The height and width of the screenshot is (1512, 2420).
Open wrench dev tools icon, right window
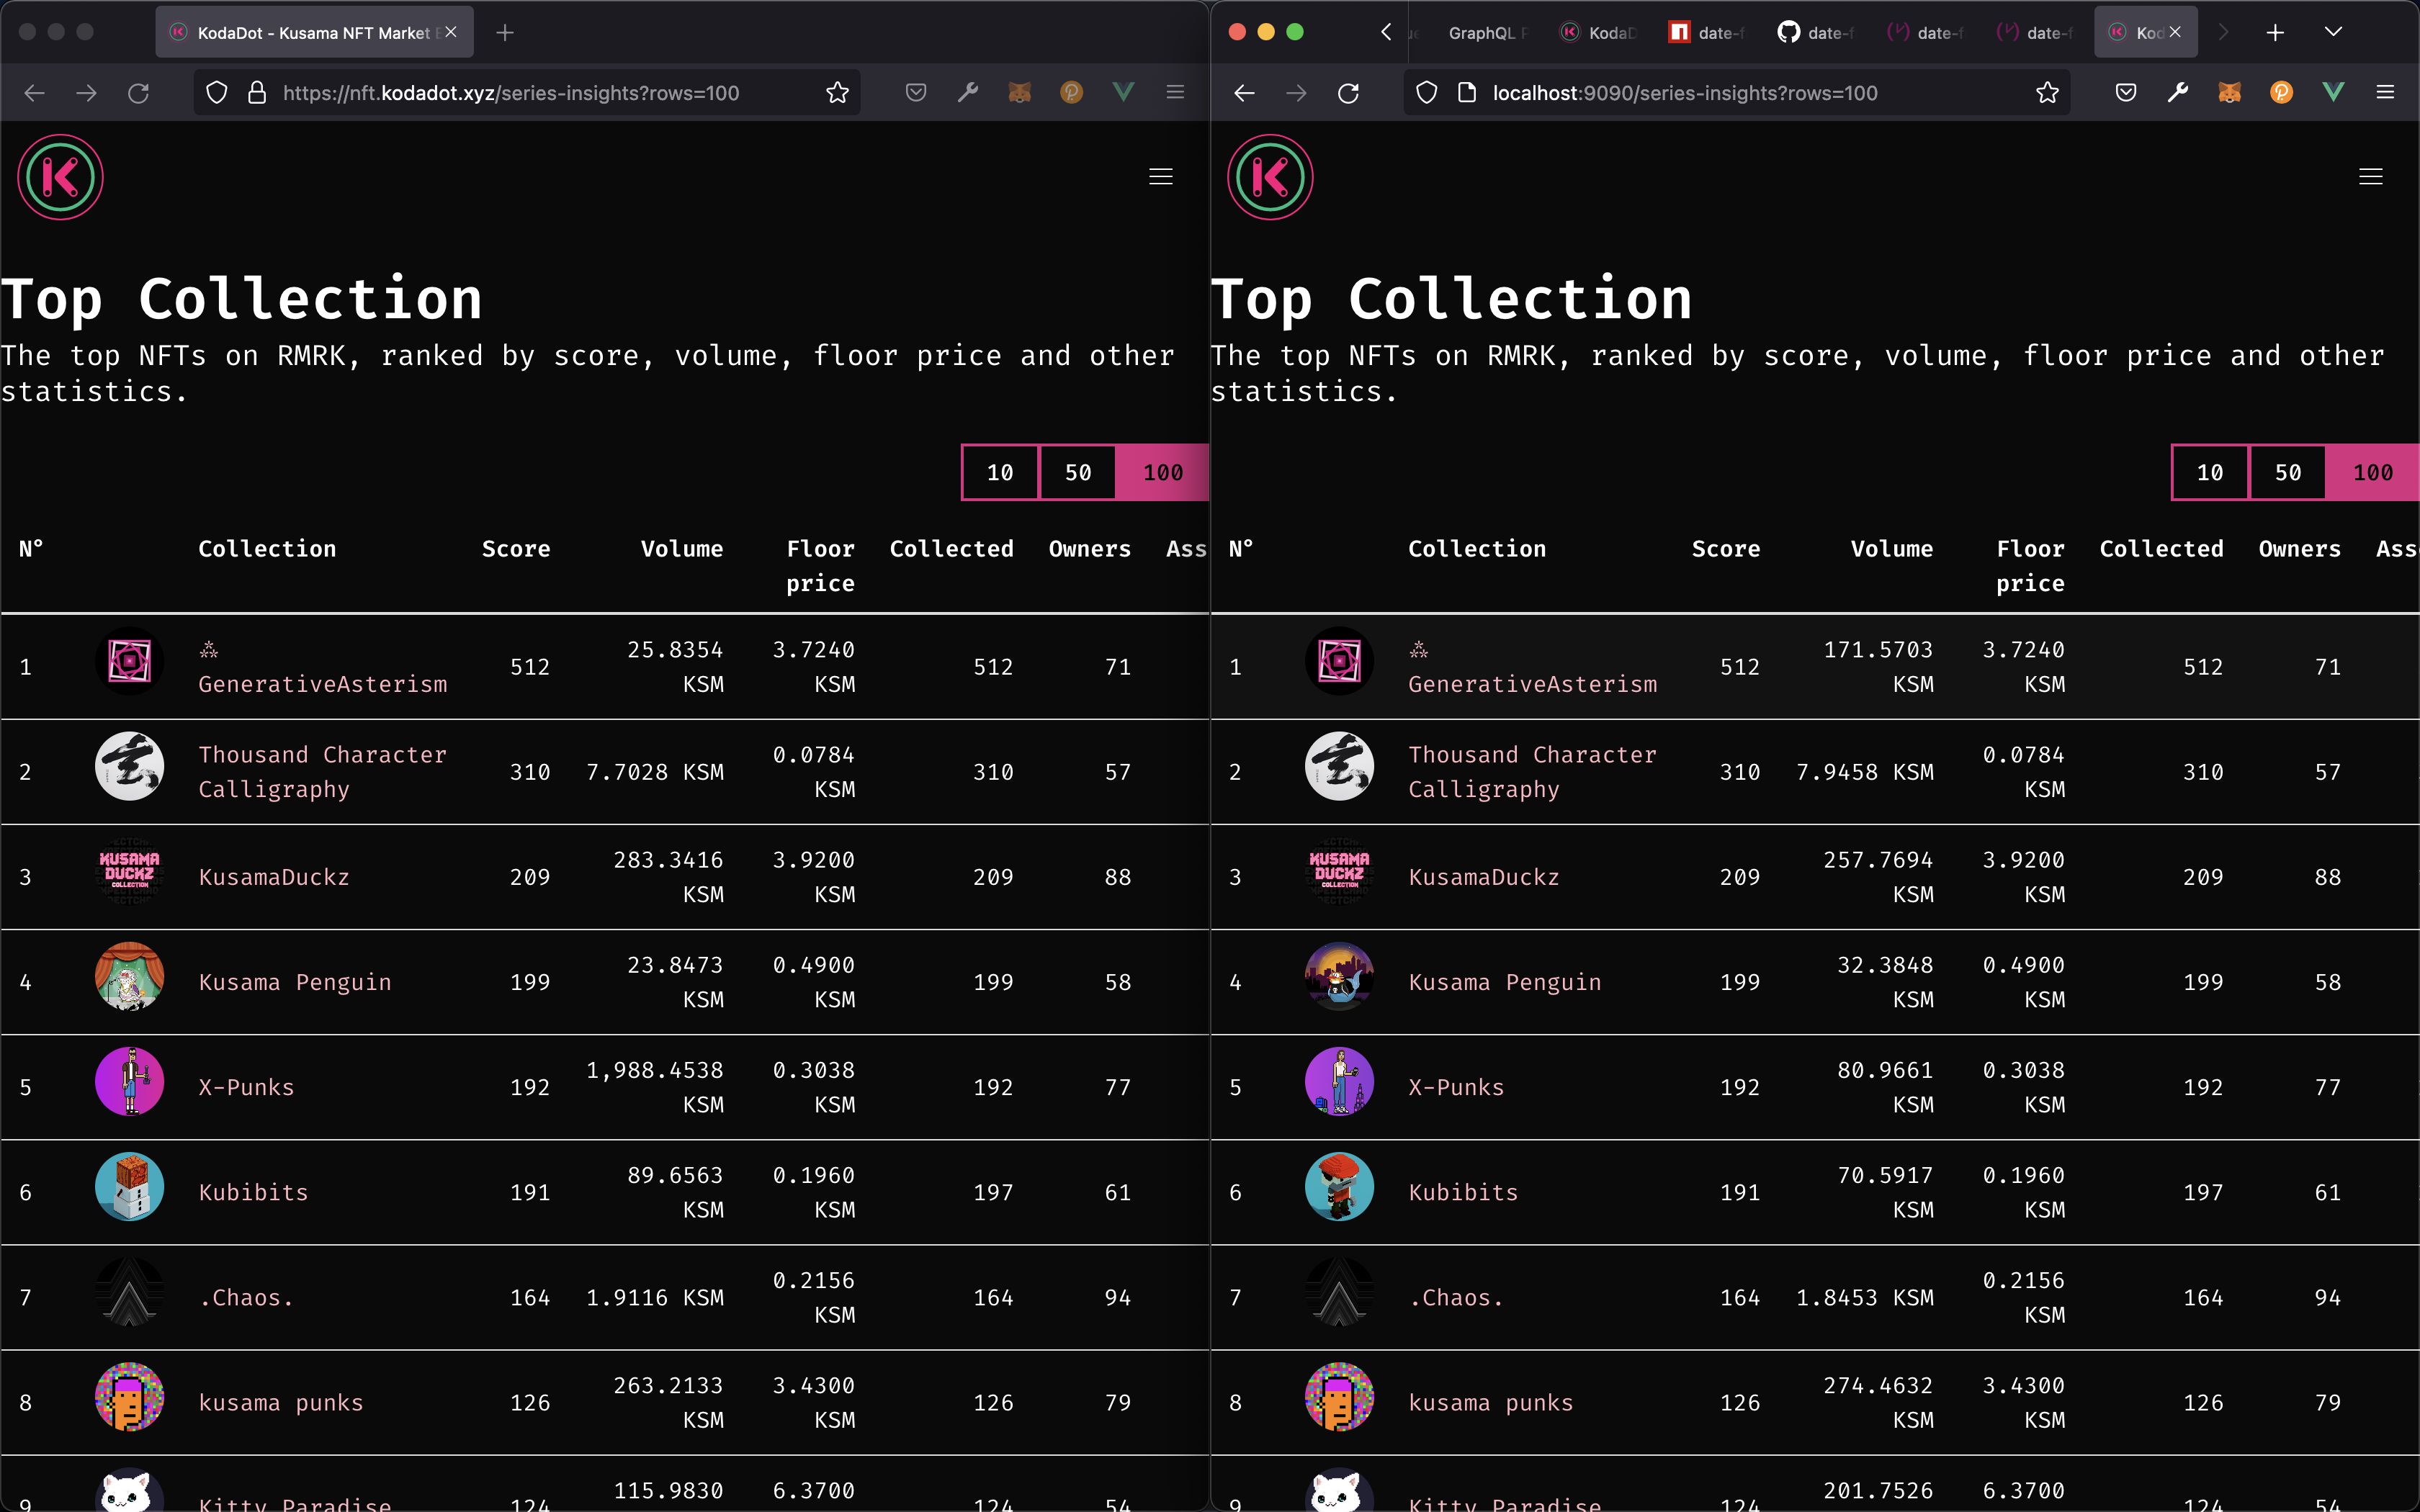[x=2177, y=93]
